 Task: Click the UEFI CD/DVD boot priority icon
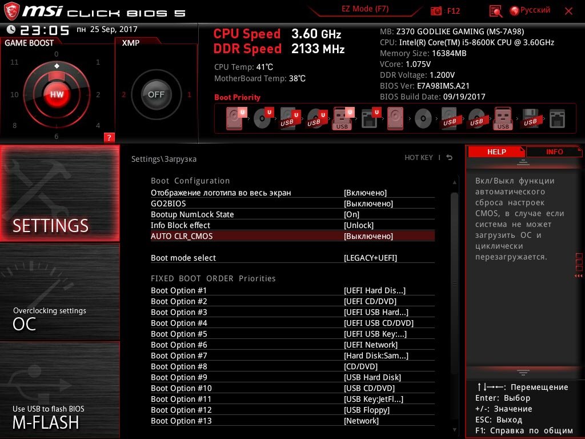pyautogui.click(x=263, y=119)
